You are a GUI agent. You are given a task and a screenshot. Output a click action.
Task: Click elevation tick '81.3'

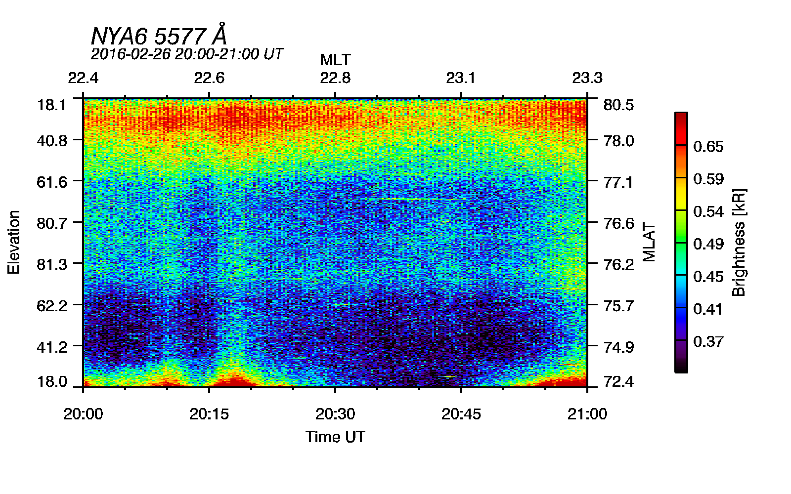click(52, 265)
